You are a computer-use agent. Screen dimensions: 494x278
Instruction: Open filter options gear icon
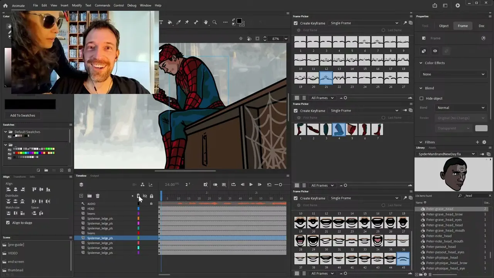coord(484,142)
